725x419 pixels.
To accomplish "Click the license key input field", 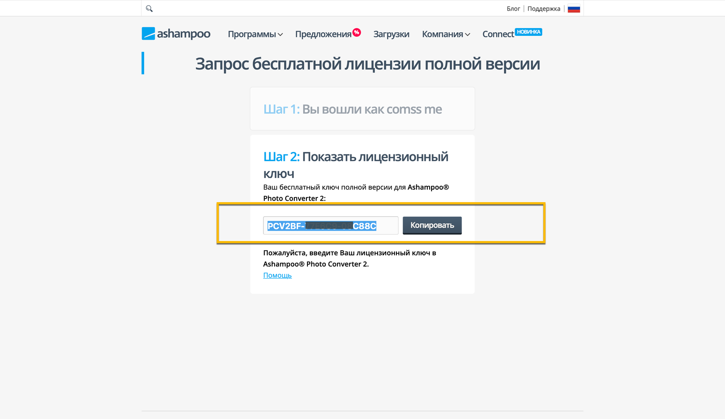I will point(331,225).
